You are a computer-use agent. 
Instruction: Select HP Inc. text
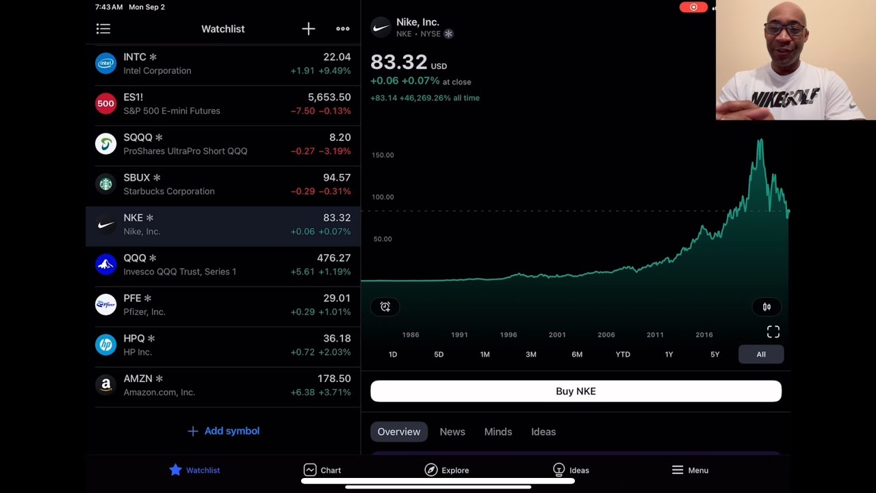[138, 352]
